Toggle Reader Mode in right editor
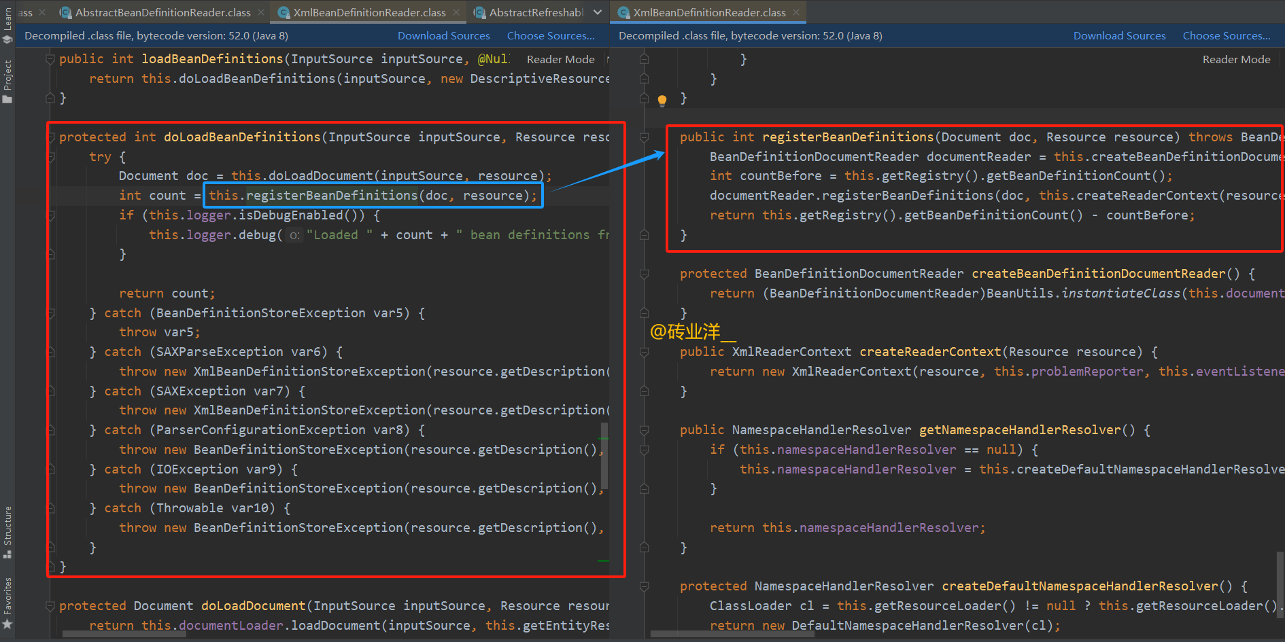The image size is (1285, 642). [1236, 60]
